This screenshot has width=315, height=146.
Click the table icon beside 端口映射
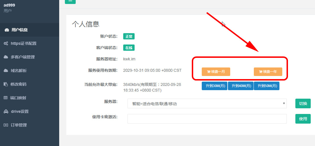6,98
